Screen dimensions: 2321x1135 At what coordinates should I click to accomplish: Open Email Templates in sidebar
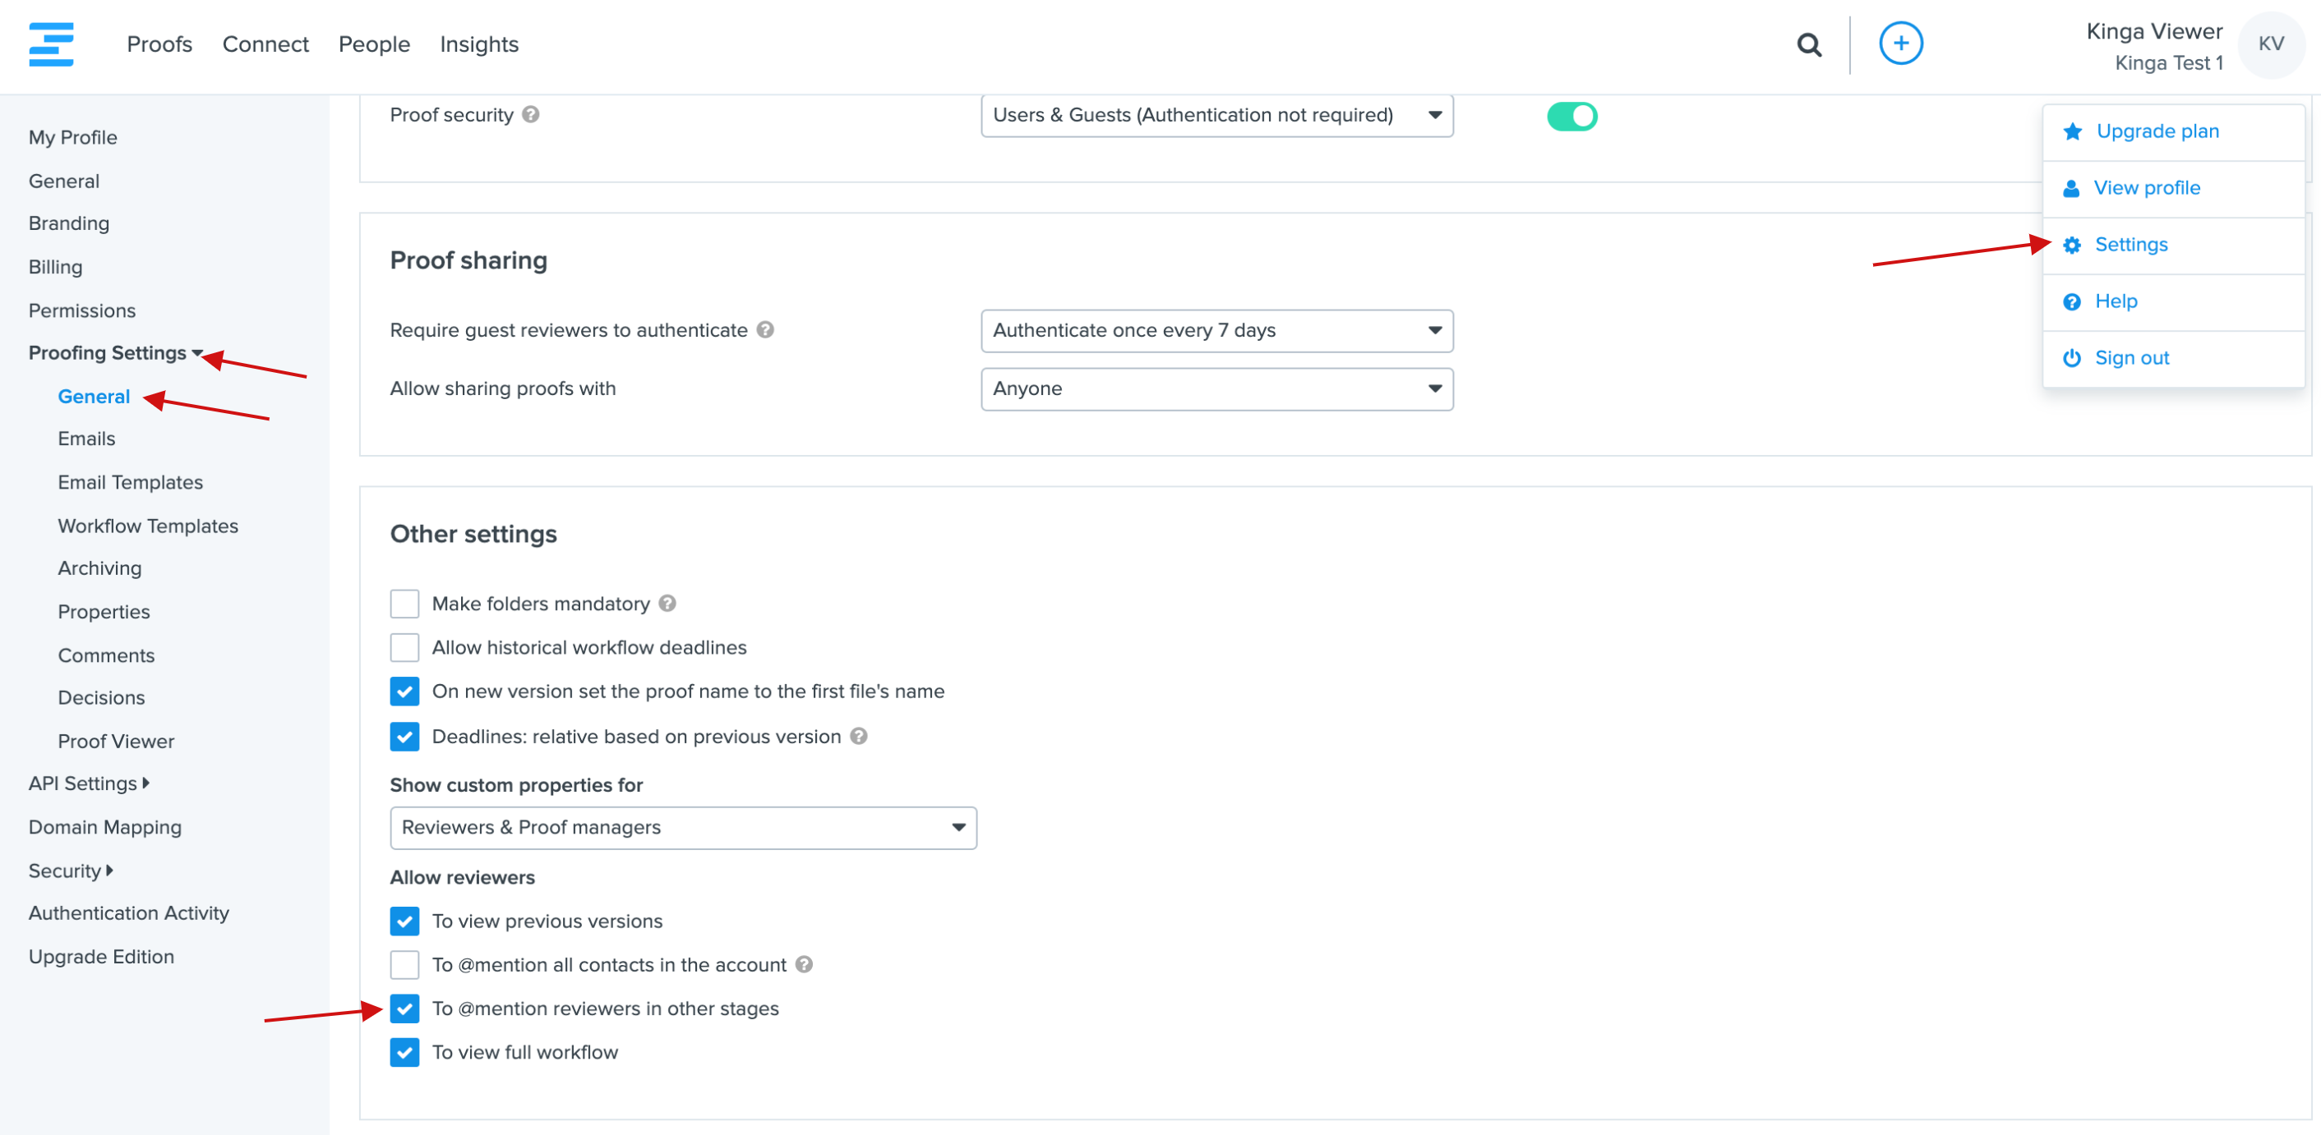tap(131, 482)
